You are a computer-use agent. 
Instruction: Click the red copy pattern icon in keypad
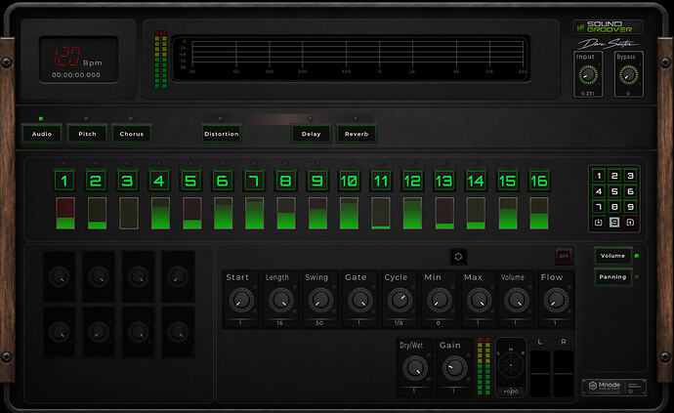click(x=630, y=223)
